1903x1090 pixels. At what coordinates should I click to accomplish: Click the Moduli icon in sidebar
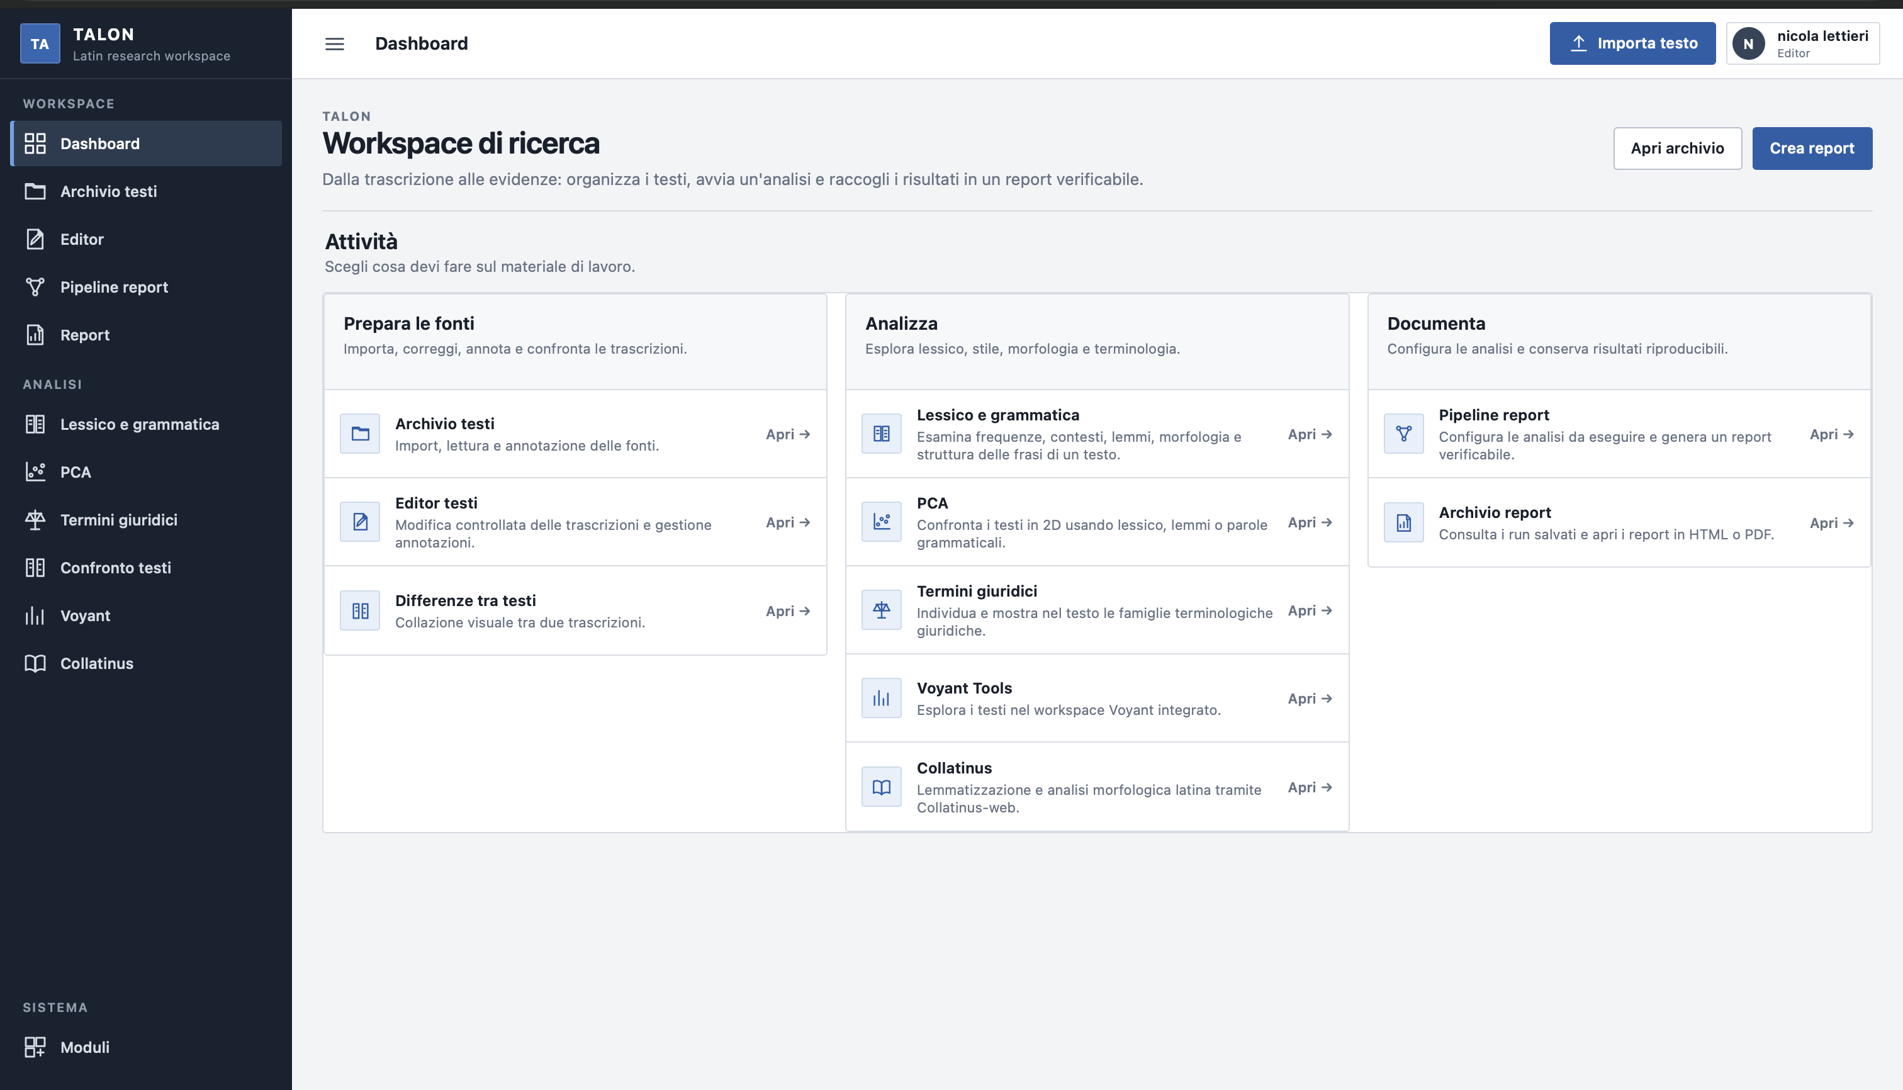click(x=35, y=1047)
